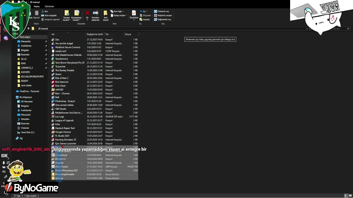The width and height of the screenshot is (353, 198).
Task: Click Diğerlerini seç button
Action: coord(162,20)
